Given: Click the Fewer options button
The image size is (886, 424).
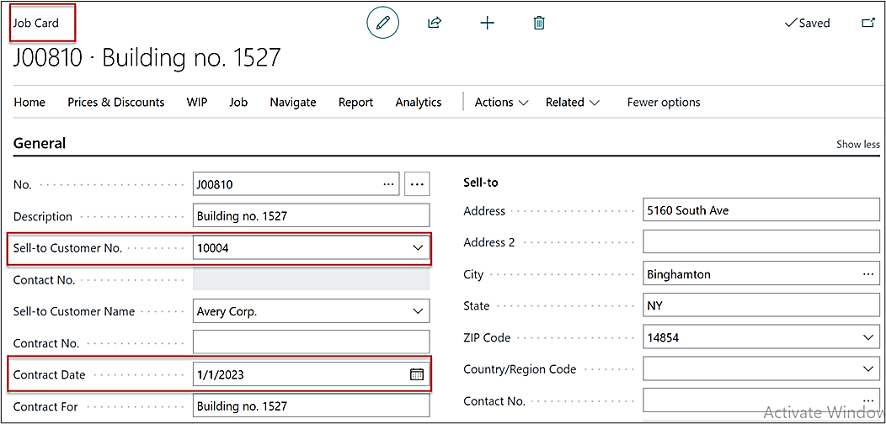Looking at the screenshot, I should [x=663, y=102].
